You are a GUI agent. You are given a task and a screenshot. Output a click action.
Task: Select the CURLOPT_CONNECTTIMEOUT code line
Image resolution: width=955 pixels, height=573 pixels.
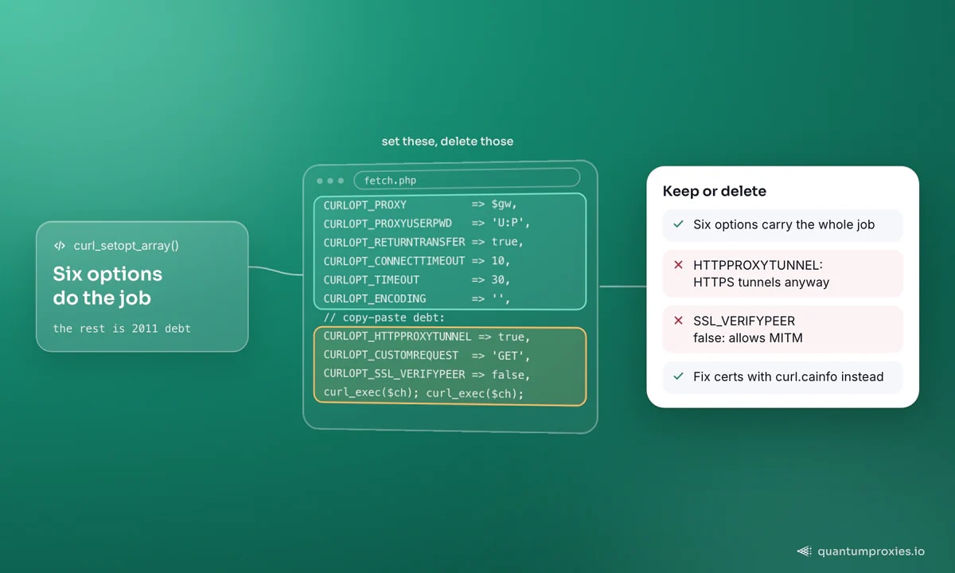[x=417, y=261]
